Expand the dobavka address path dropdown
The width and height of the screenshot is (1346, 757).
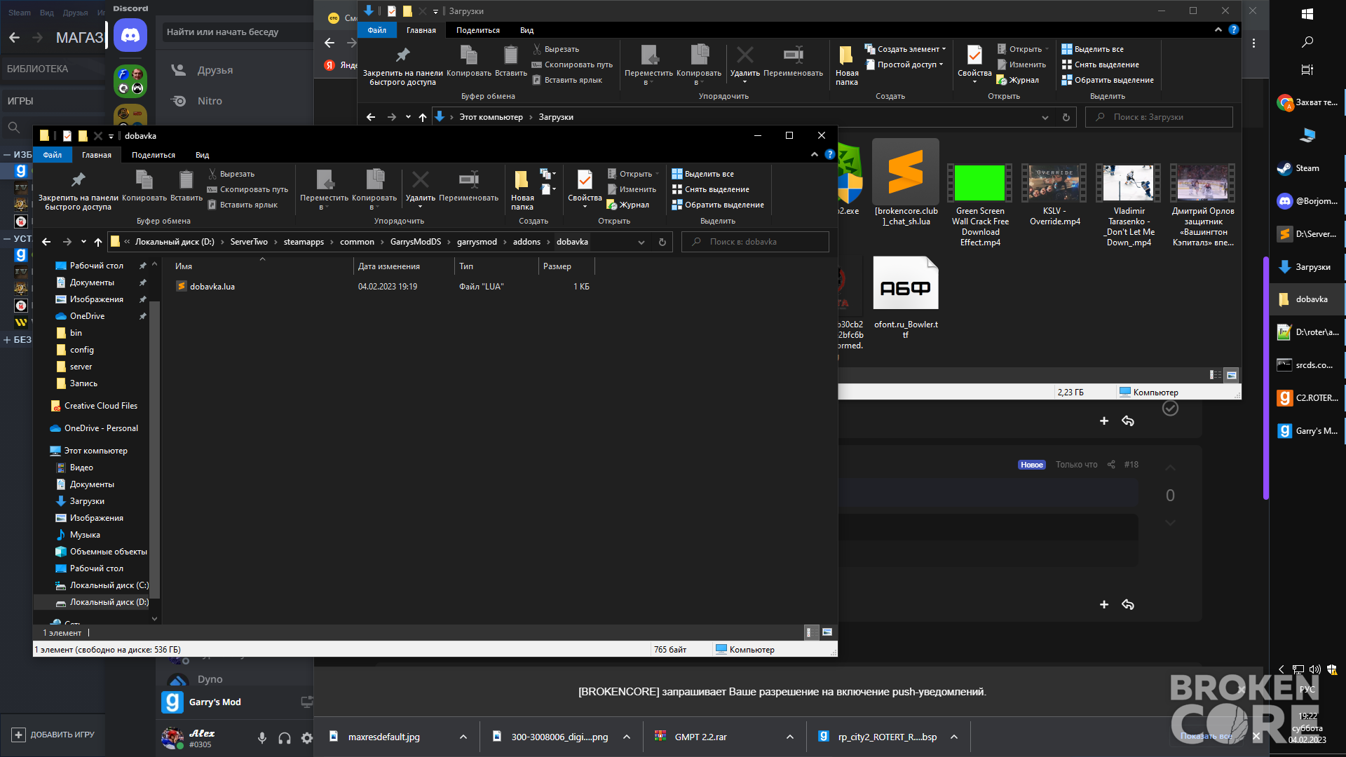(641, 242)
